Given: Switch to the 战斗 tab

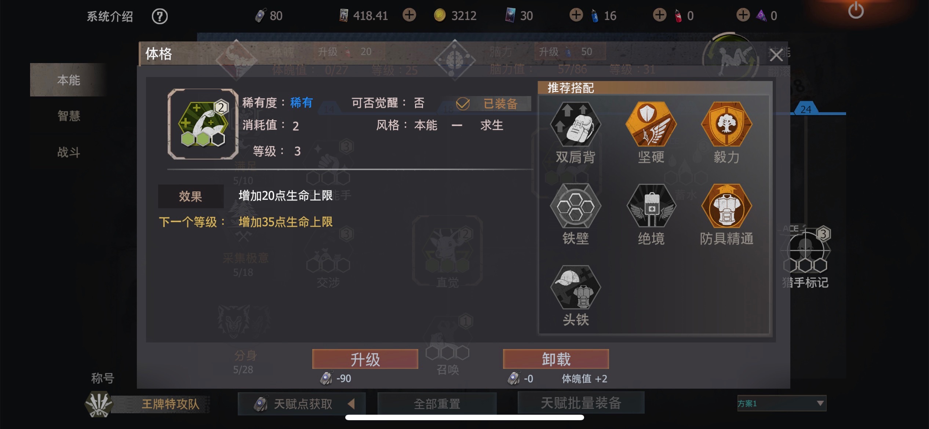Looking at the screenshot, I should coord(69,152).
